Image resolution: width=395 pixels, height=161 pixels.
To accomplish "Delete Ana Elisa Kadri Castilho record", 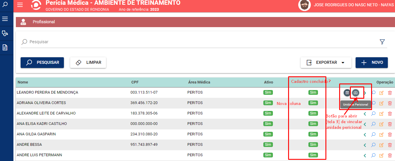I will (x=390, y=124).
